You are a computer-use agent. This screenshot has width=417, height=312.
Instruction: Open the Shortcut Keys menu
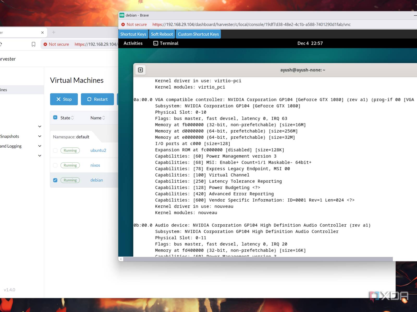(133, 34)
